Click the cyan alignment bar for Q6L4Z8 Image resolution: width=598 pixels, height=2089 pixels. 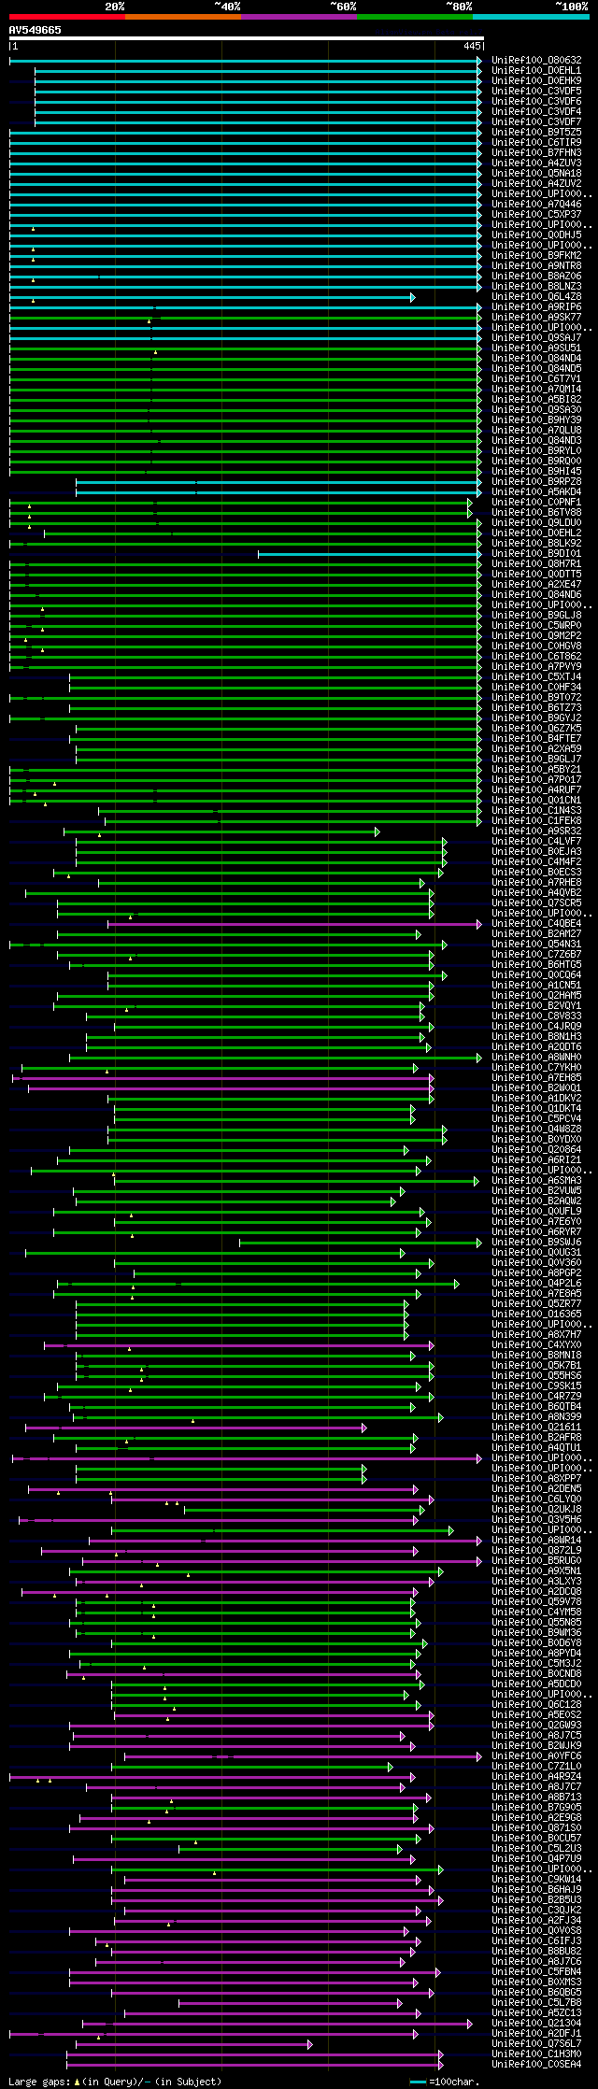click(x=212, y=297)
